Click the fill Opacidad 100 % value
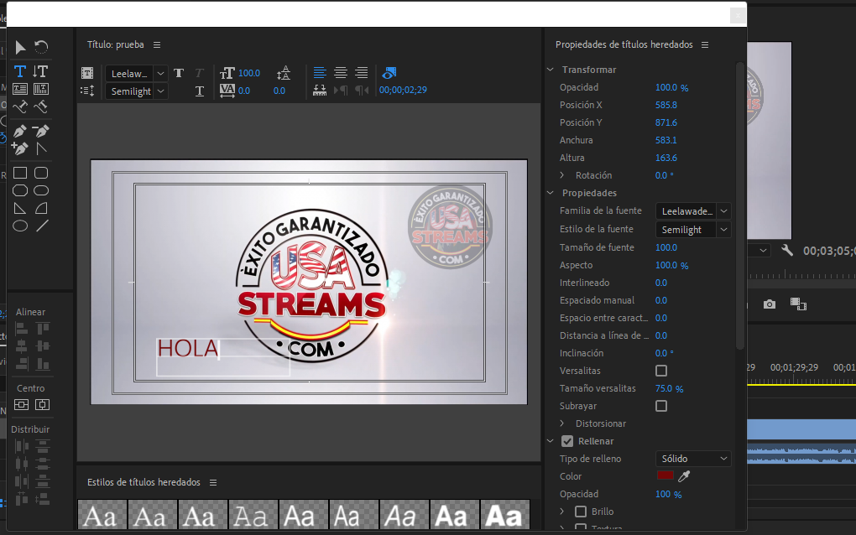 [x=668, y=494]
